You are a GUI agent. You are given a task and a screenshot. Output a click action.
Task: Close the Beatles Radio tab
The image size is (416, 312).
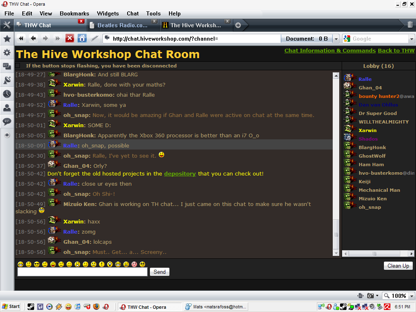(x=154, y=21)
